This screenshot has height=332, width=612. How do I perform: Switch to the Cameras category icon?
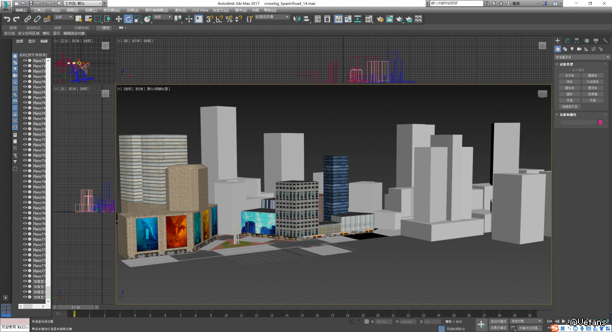(579, 49)
